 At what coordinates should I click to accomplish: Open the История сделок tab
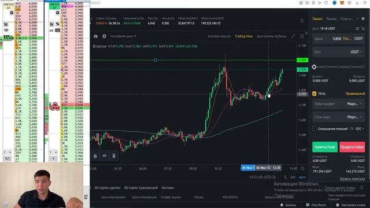[108, 188]
